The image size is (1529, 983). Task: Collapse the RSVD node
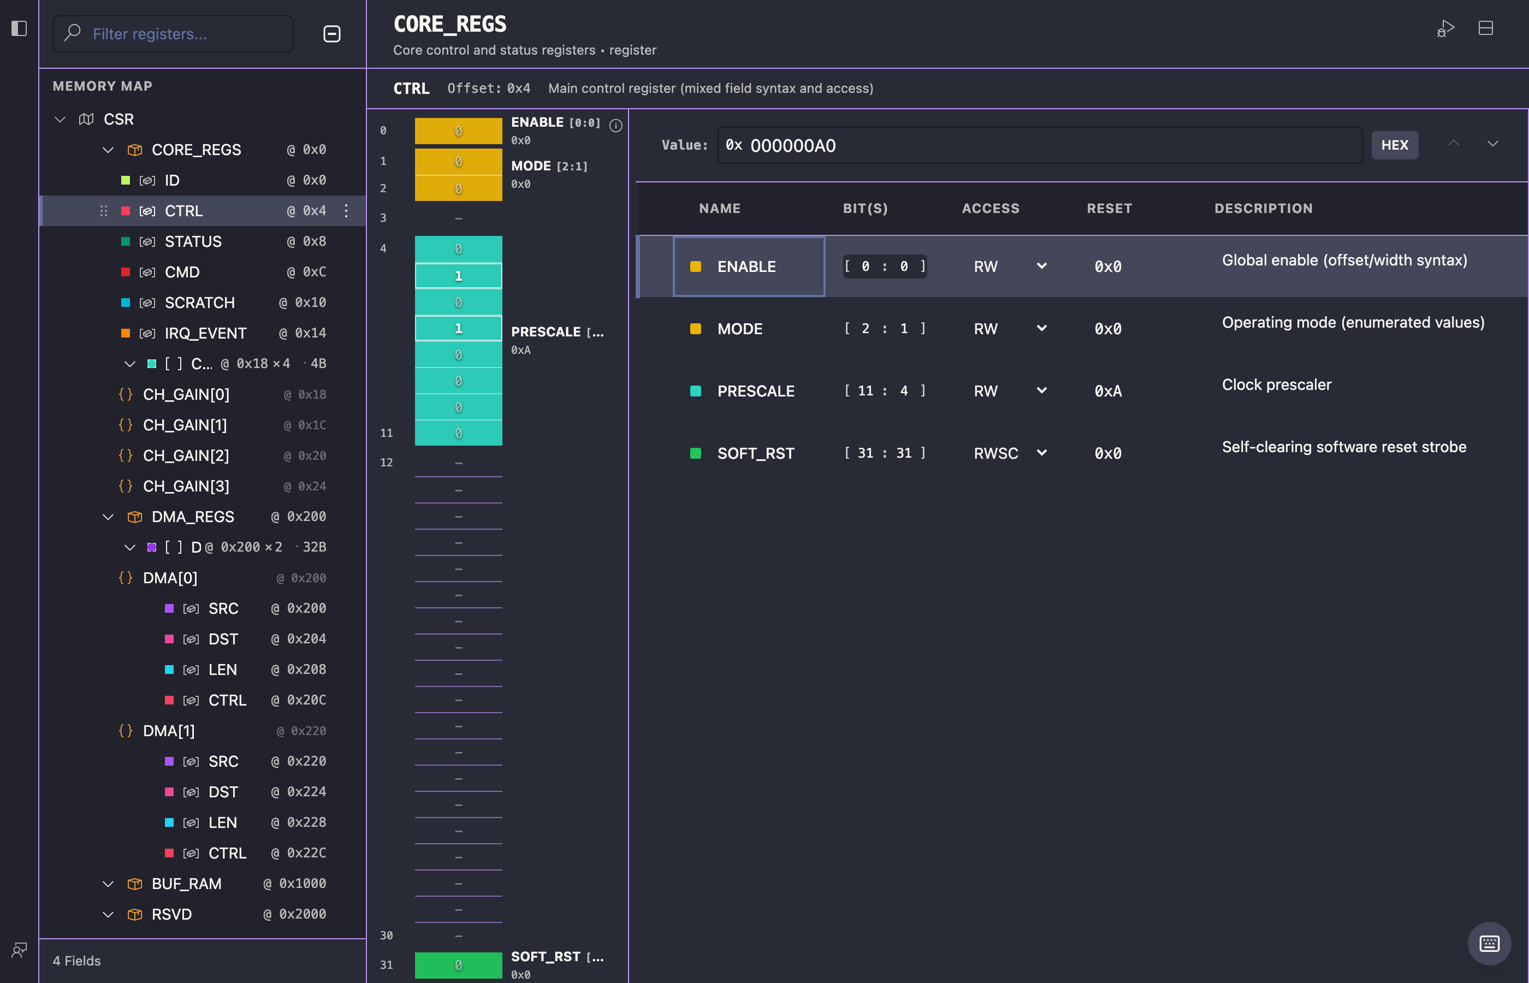tap(108, 915)
